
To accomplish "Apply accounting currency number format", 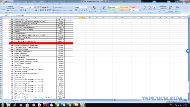I will [76, 10].
